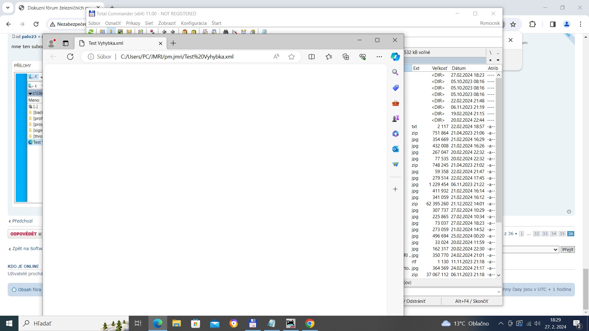Open Chrome tab search dropdown

(8, 8)
